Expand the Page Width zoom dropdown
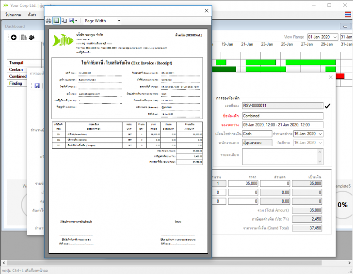This screenshot has width=353, height=274. [119, 21]
